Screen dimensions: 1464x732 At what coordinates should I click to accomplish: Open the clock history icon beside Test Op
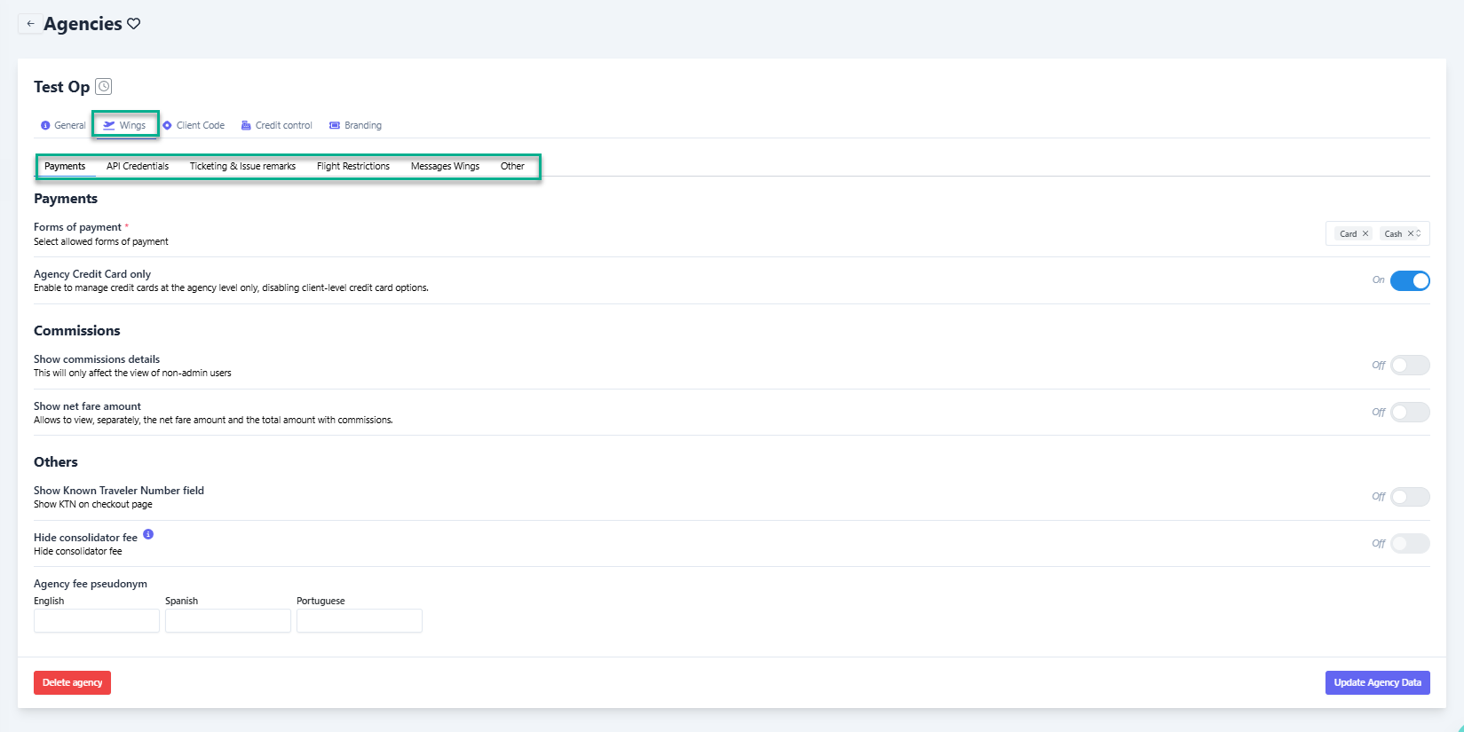104,86
